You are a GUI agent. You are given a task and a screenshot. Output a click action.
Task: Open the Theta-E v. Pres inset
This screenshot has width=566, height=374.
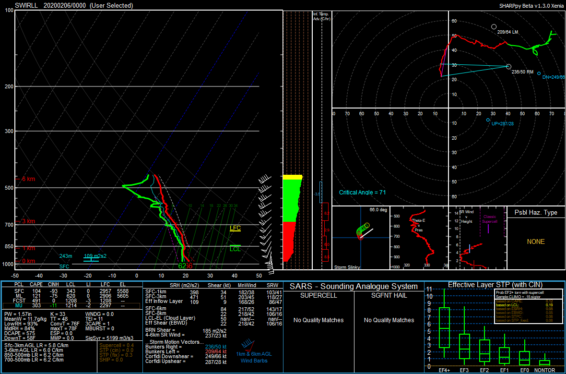coord(419,238)
